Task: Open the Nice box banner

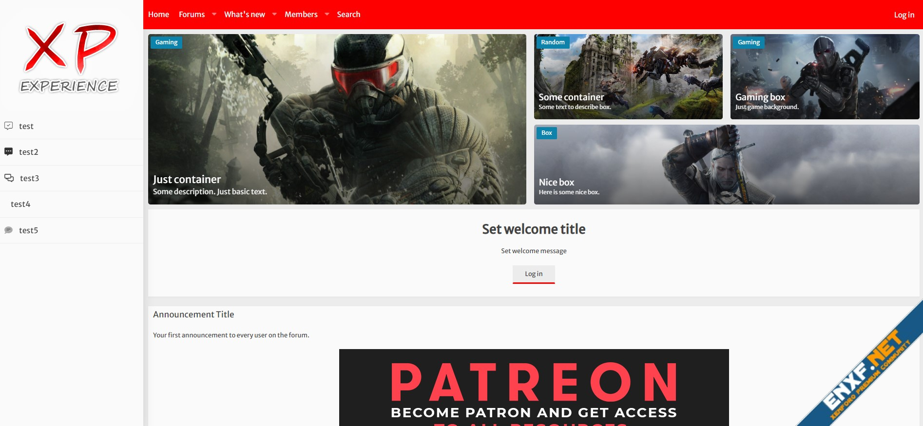Action: [x=726, y=165]
